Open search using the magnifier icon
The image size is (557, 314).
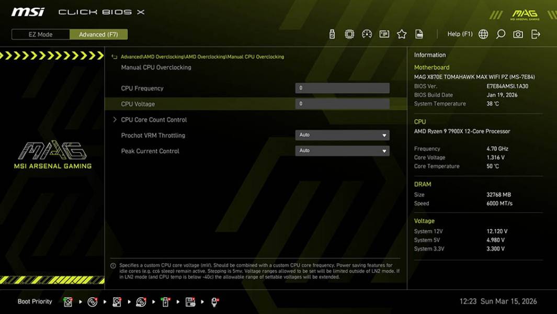(x=499, y=33)
